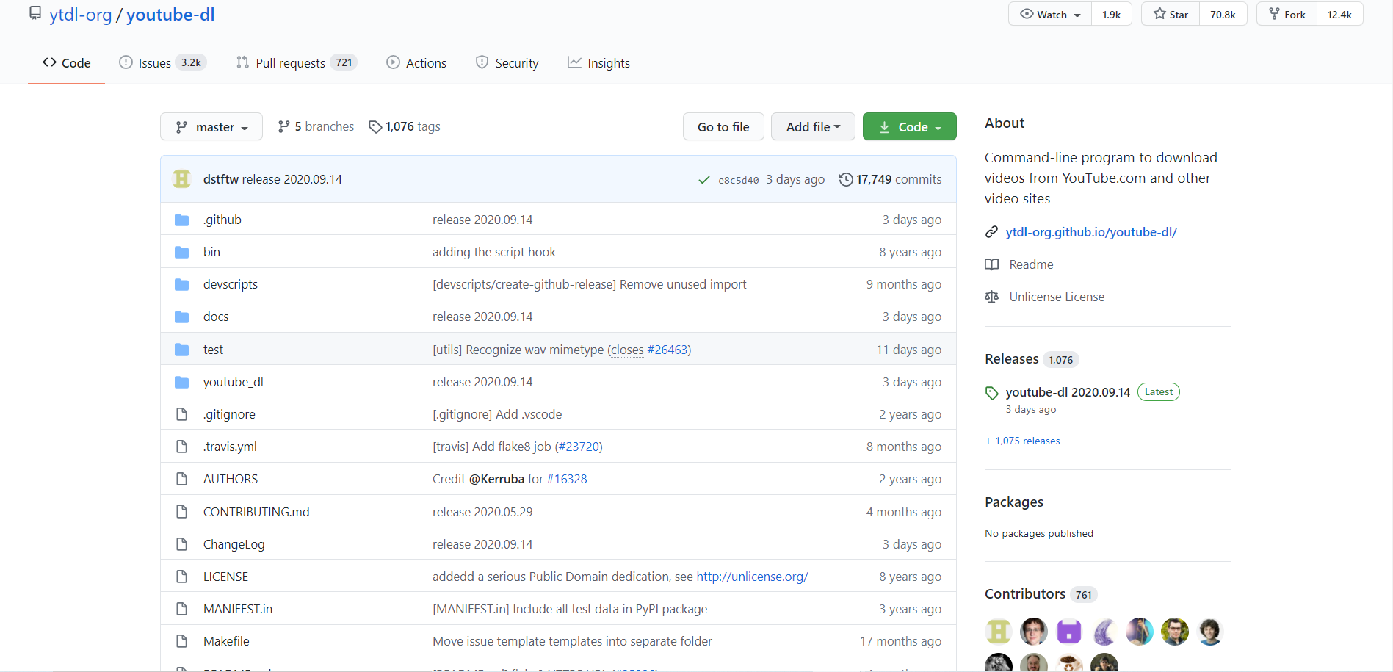1393x672 pixels.
Task: Open the @Kerruba mention link
Action: (496, 479)
